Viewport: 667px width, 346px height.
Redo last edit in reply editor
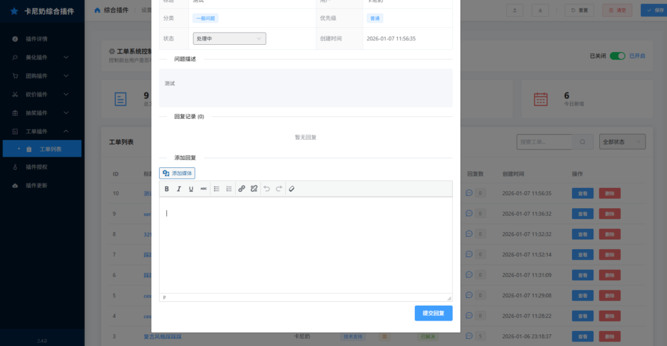point(279,189)
